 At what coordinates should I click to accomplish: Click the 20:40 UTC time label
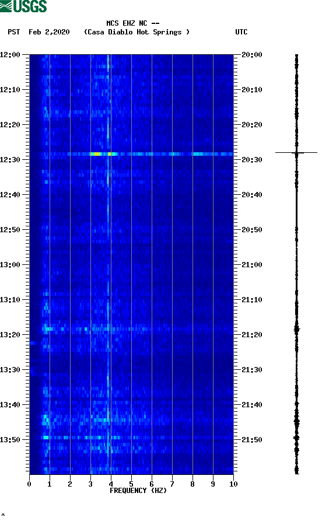point(252,195)
